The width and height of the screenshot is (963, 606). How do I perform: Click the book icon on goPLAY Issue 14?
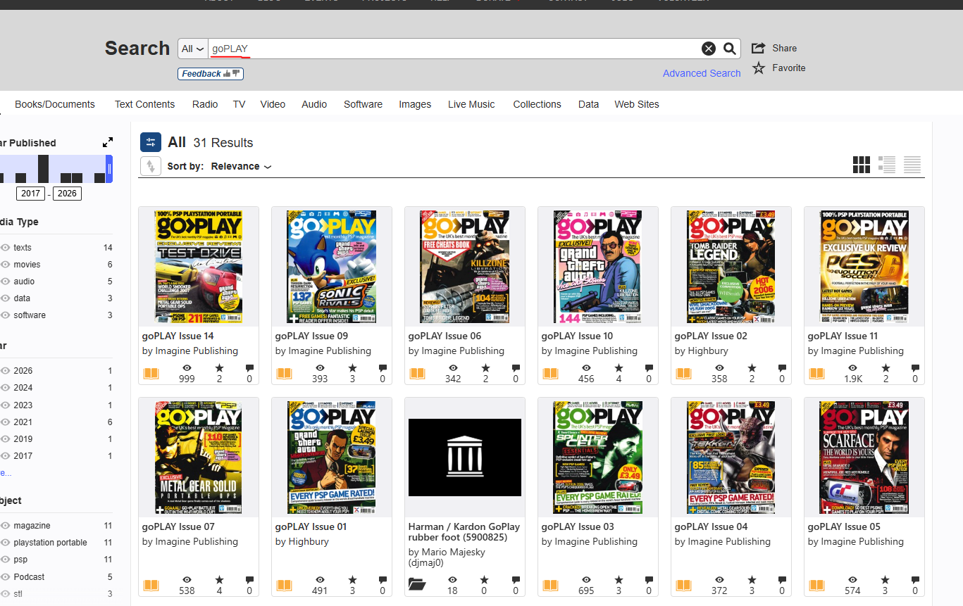(x=151, y=374)
